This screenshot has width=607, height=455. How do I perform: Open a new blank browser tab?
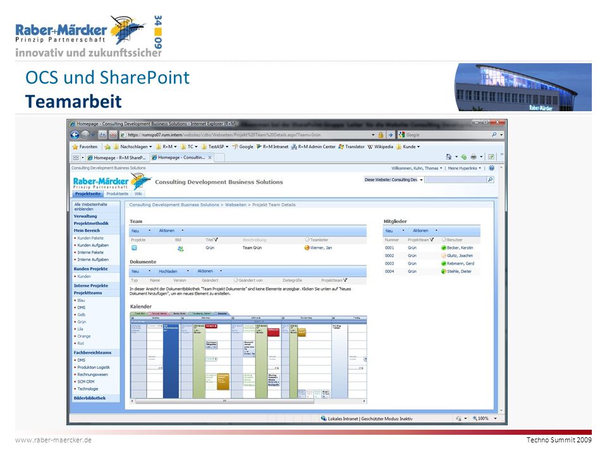[219, 157]
